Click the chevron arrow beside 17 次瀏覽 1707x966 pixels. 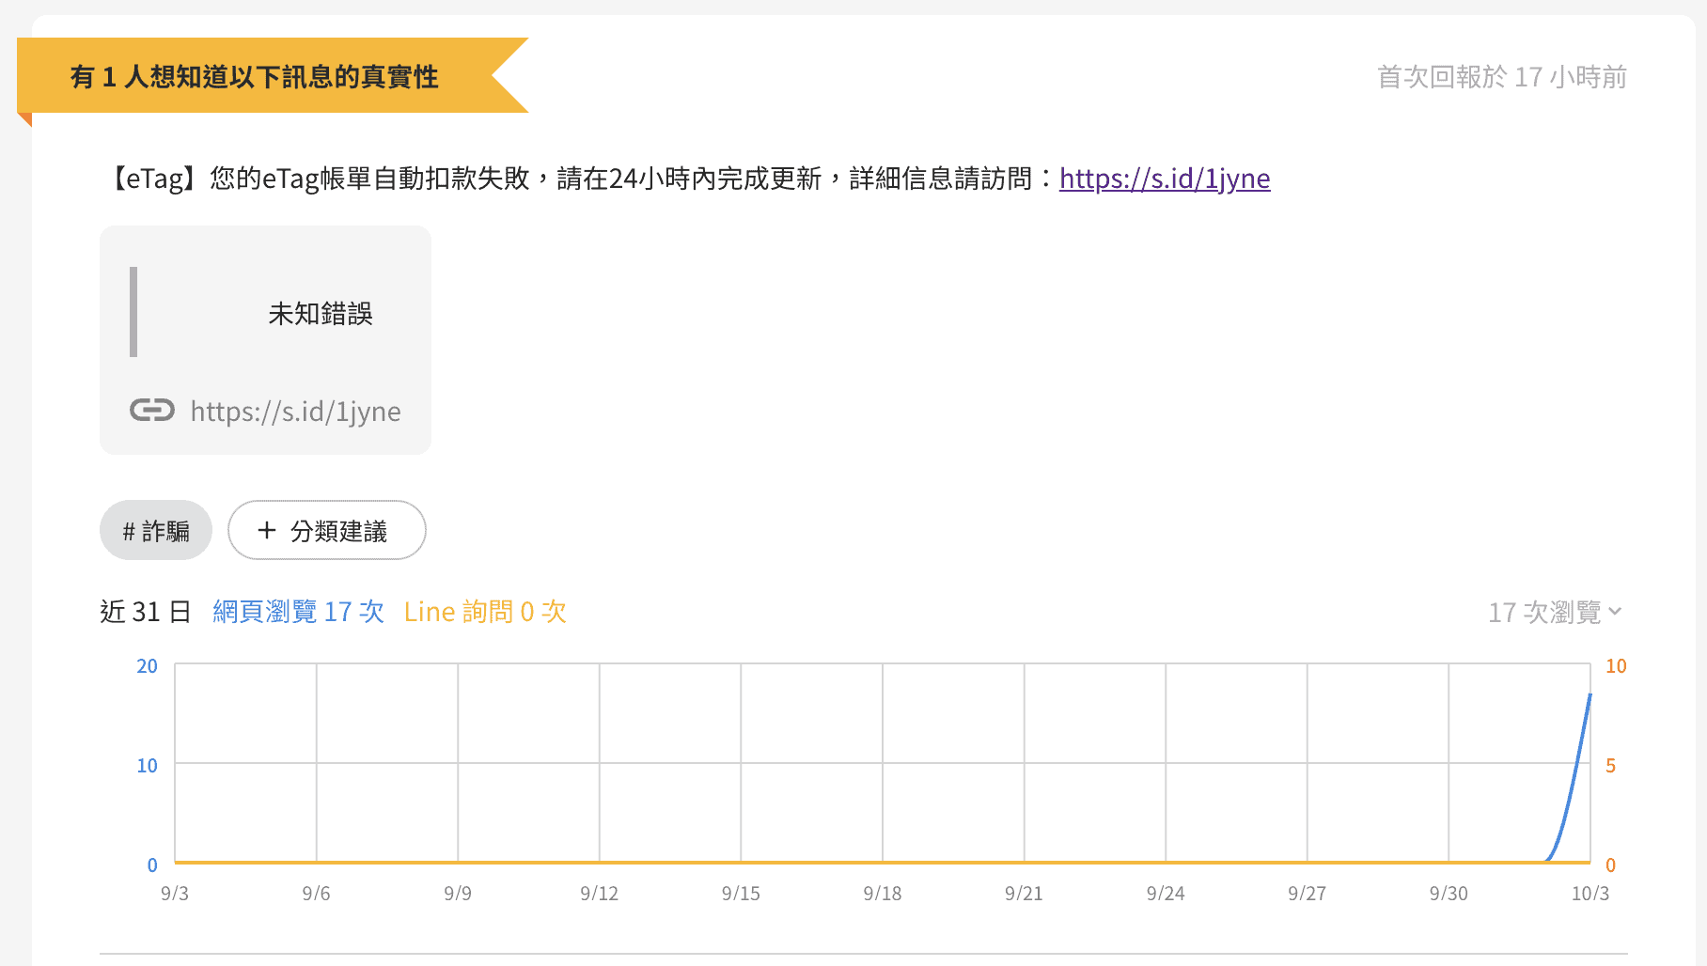pyautogui.click(x=1615, y=612)
